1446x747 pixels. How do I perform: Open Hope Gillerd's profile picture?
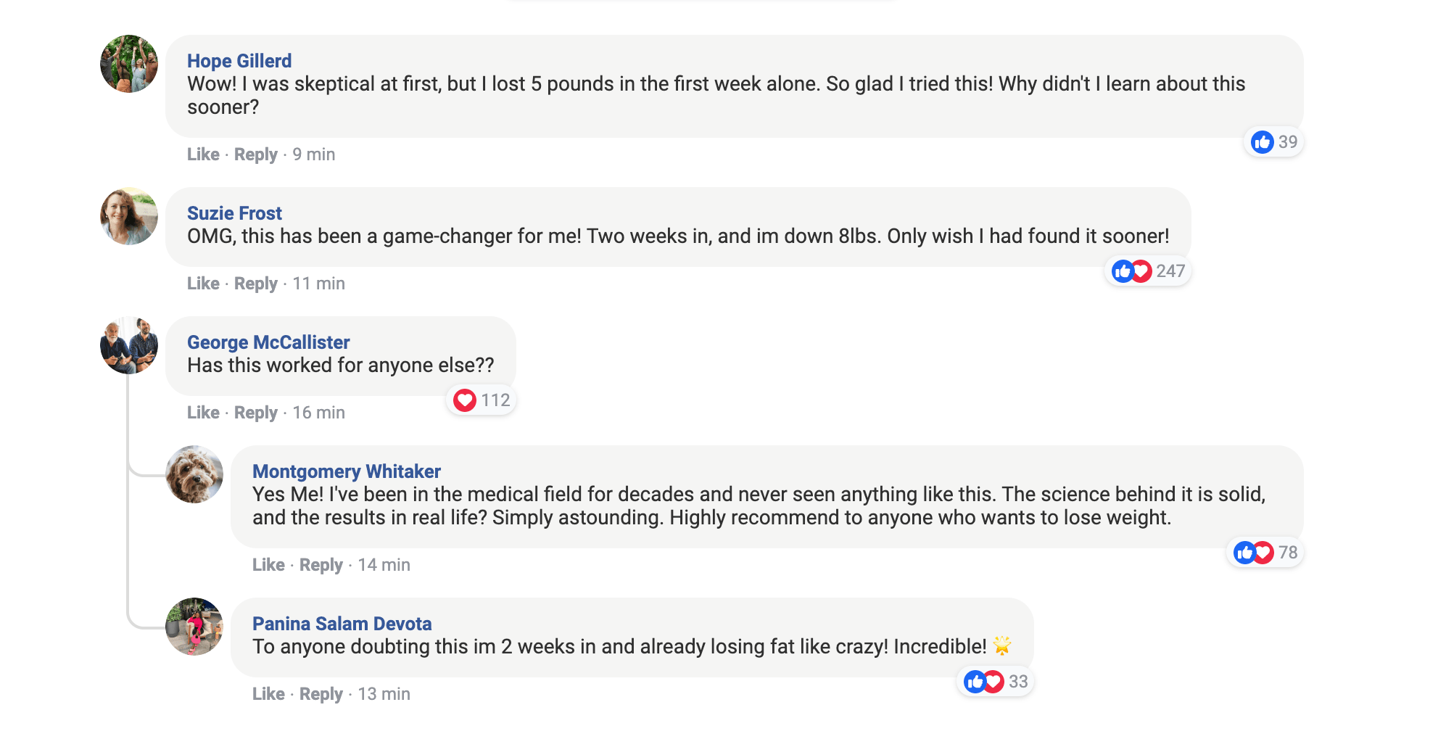(x=129, y=64)
